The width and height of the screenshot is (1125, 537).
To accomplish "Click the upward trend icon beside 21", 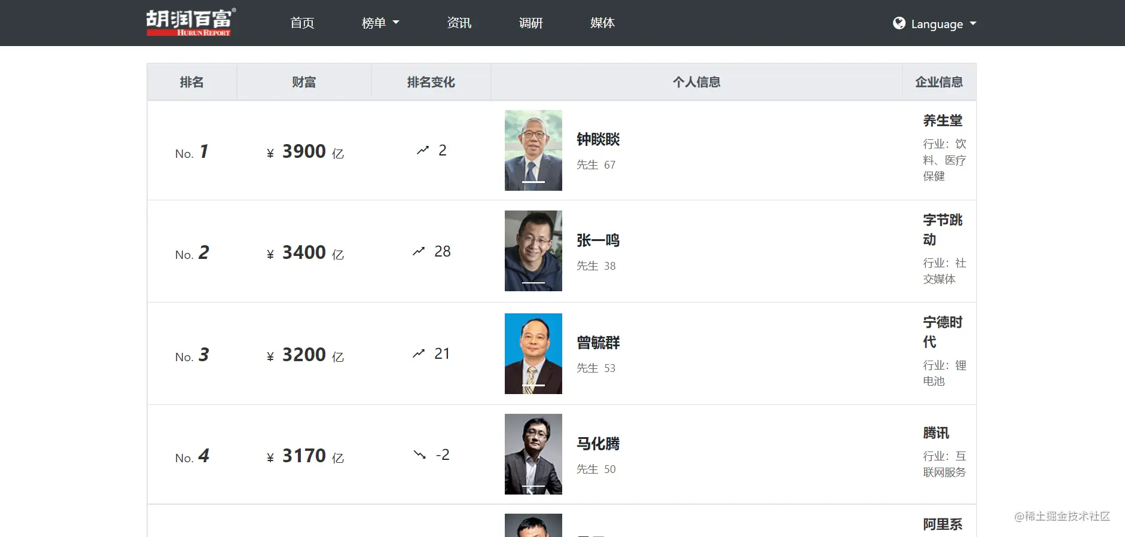I will click(419, 354).
